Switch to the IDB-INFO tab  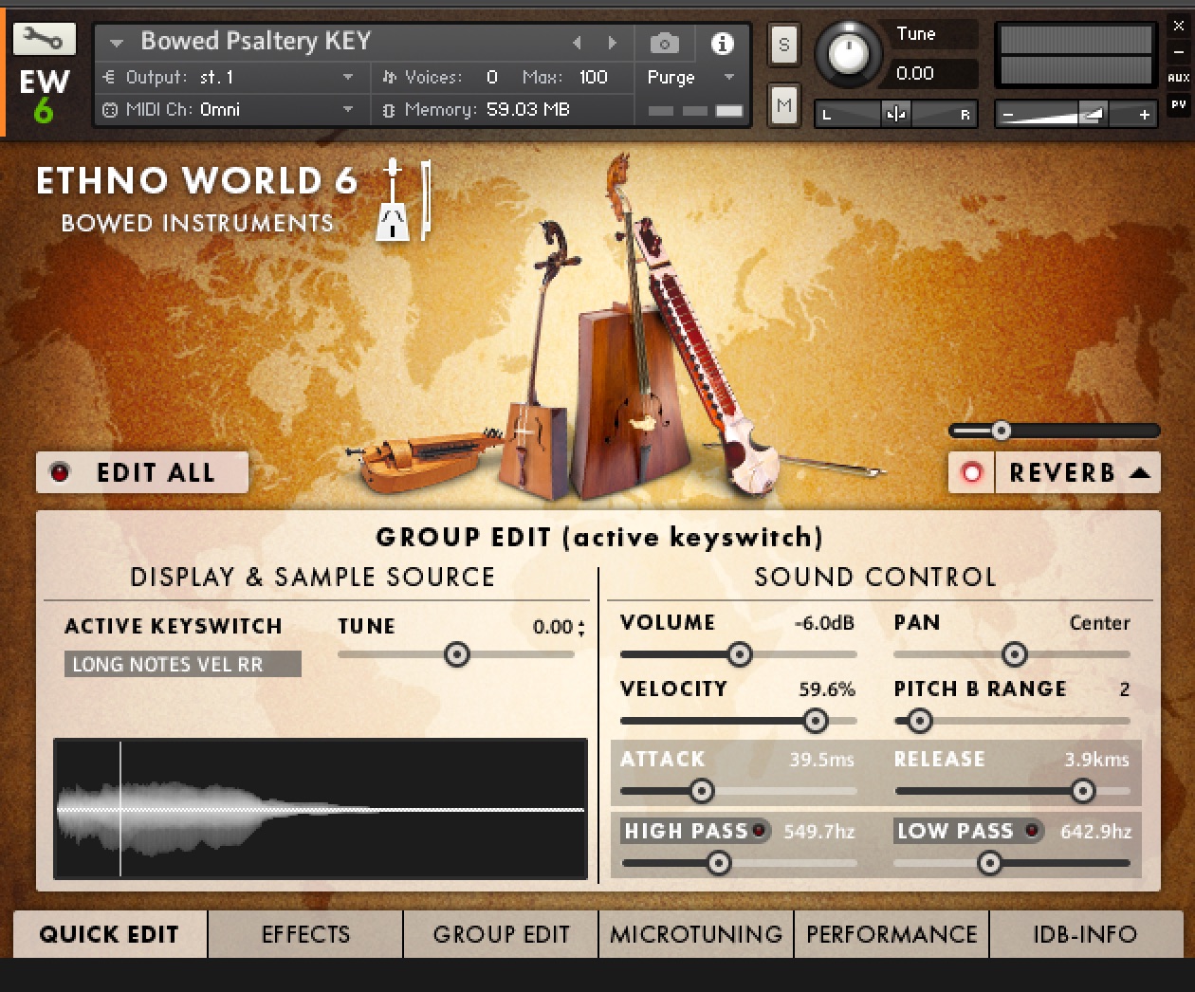1086,934
